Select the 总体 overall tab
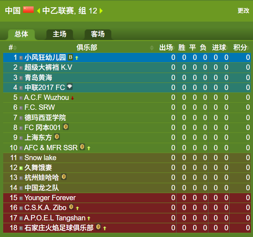 [x=21, y=34]
